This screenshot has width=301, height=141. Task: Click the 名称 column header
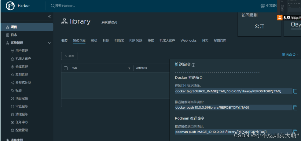pos(75,68)
